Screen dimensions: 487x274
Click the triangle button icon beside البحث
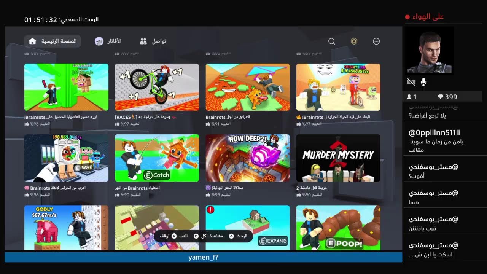pyautogui.click(x=231, y=236)
